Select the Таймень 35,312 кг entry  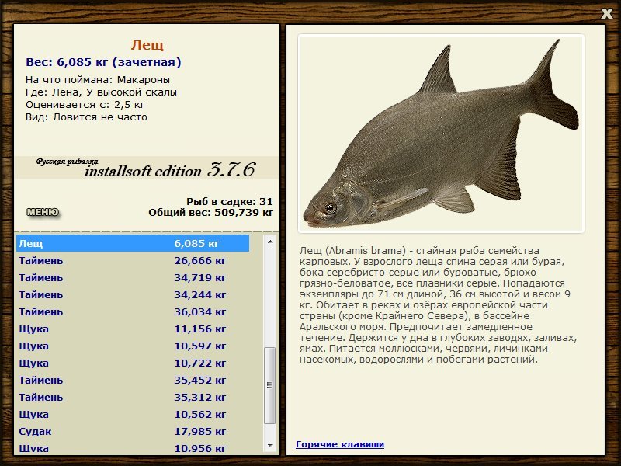point(133,397)
